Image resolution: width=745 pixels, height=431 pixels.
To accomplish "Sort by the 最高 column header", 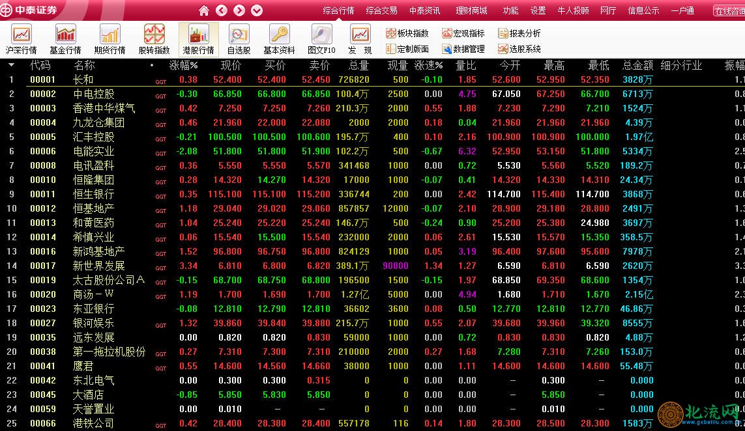I will coord(554,66).
